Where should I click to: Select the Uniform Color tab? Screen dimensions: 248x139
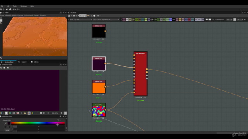pyautogui.click(x=8, y=62)
